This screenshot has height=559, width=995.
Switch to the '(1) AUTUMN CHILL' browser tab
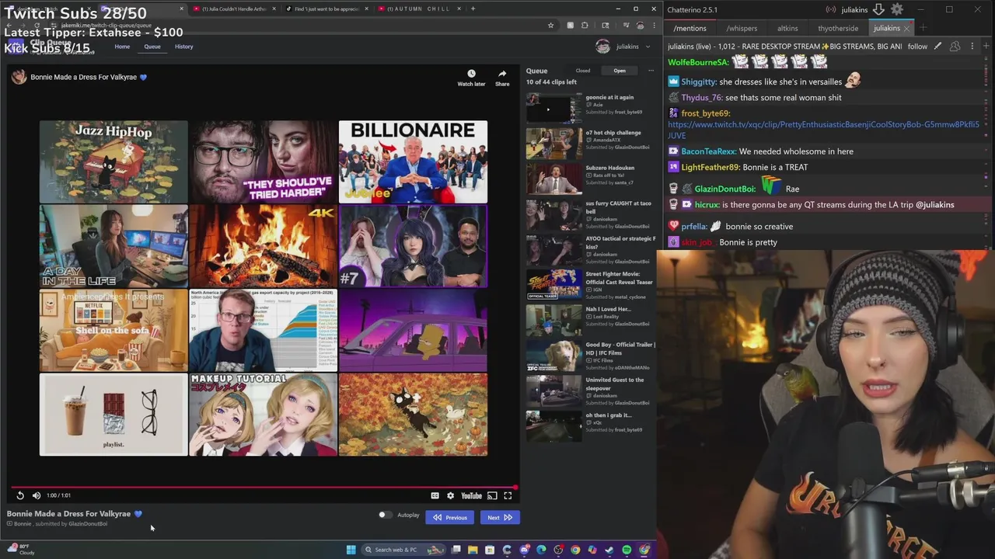(420, 9)
